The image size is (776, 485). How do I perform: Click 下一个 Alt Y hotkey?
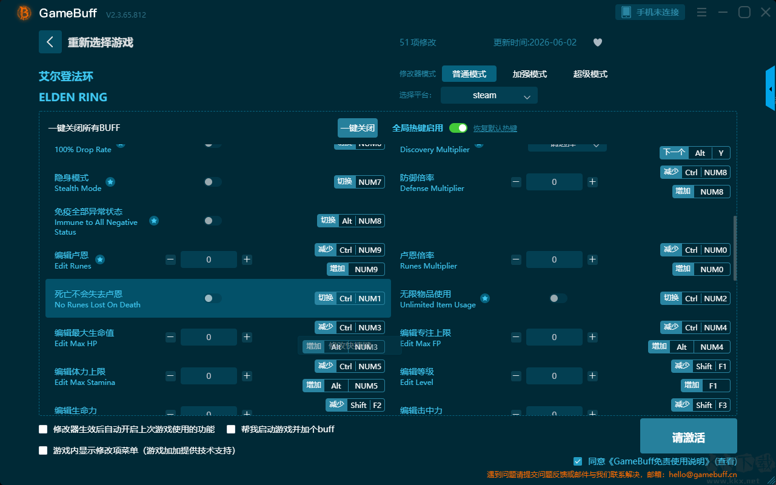695,153
